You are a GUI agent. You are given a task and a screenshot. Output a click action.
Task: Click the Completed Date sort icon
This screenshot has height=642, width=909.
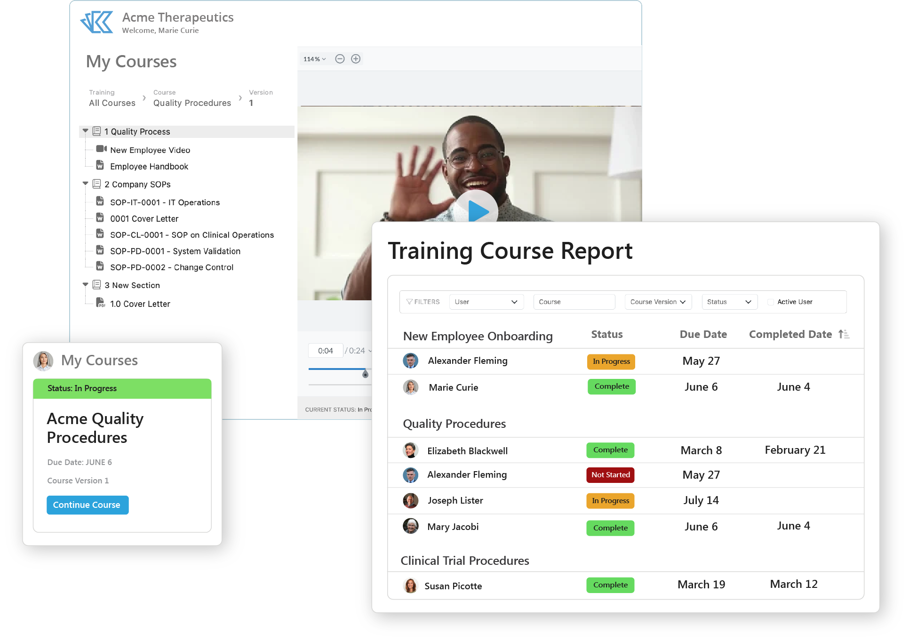pos(844,334)
